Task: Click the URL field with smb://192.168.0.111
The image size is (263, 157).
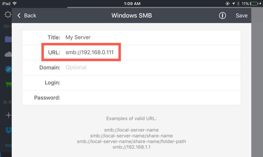Action: coord(150,53)
